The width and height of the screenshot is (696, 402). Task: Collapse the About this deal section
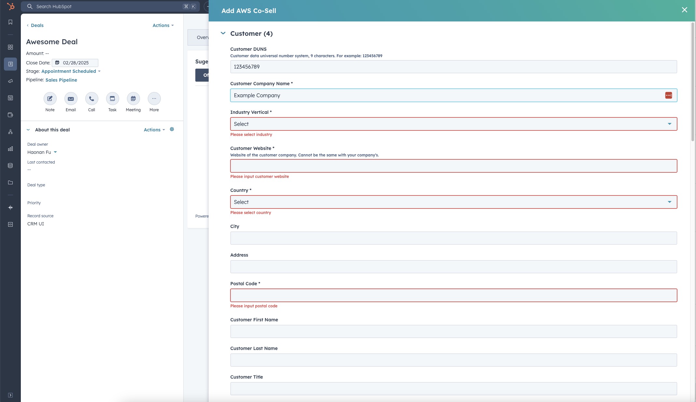[28, 130]
